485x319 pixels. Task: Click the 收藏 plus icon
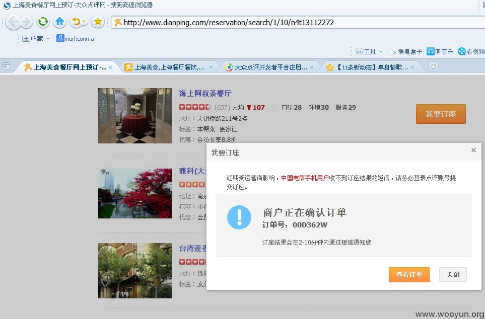pos(26,39)
